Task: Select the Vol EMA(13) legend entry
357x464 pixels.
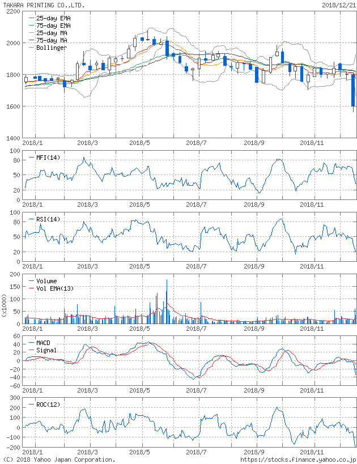Action: click(x=53, y=288)
